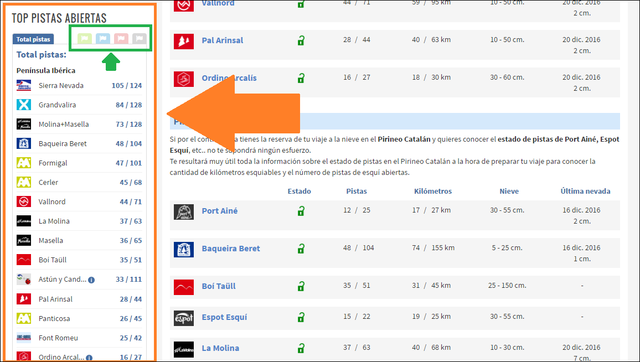Open La Molina link in main table
The image size is (640, 362).
(220, 348)
